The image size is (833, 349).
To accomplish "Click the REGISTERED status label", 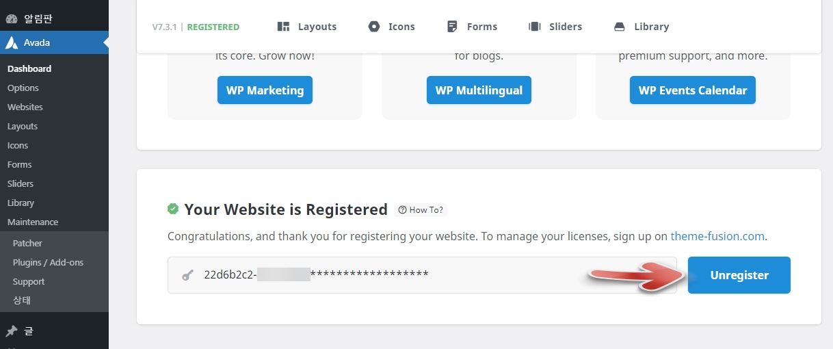I will pos(213,27).
